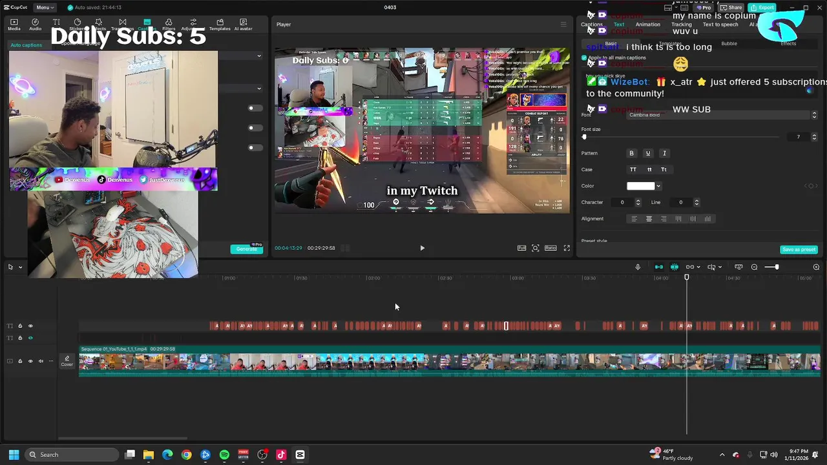Click the Full quality icon in Player
This screenshot has width=827, height=465.
521,248
